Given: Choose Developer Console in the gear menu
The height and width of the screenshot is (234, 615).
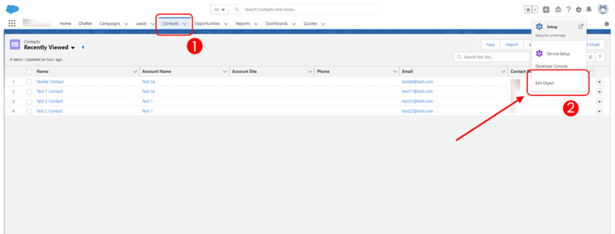Looking at the screenshot, I should pyautogui.click(x=551, y=66).
